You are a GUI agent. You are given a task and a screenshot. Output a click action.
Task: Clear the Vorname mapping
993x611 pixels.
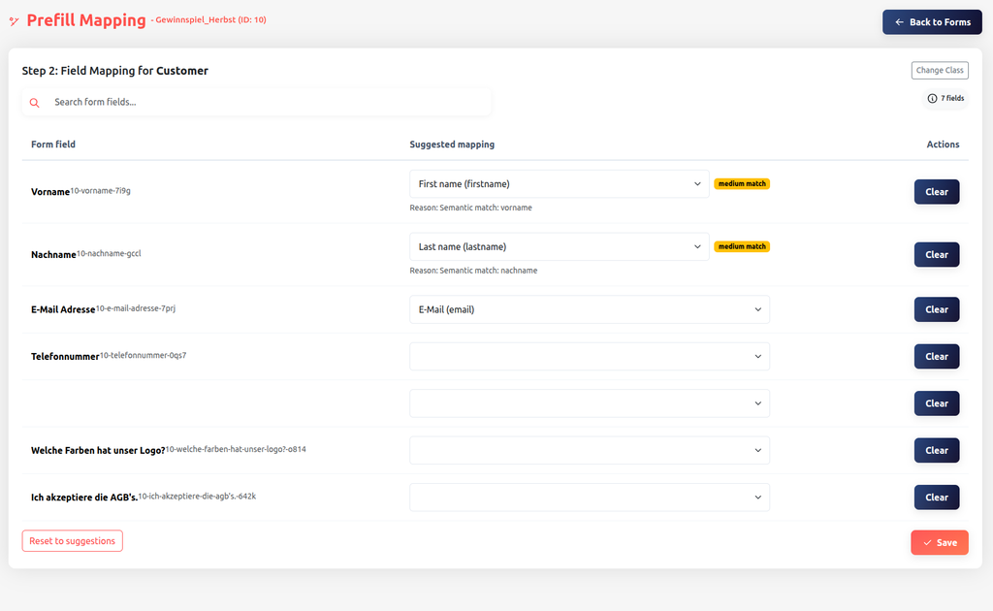(937, 192)
